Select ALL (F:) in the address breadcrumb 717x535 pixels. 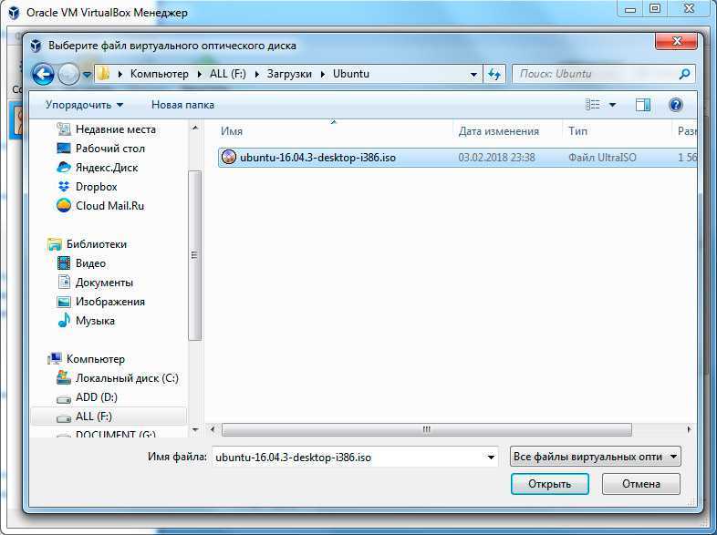pyautogui.click(x=228, y=74)
